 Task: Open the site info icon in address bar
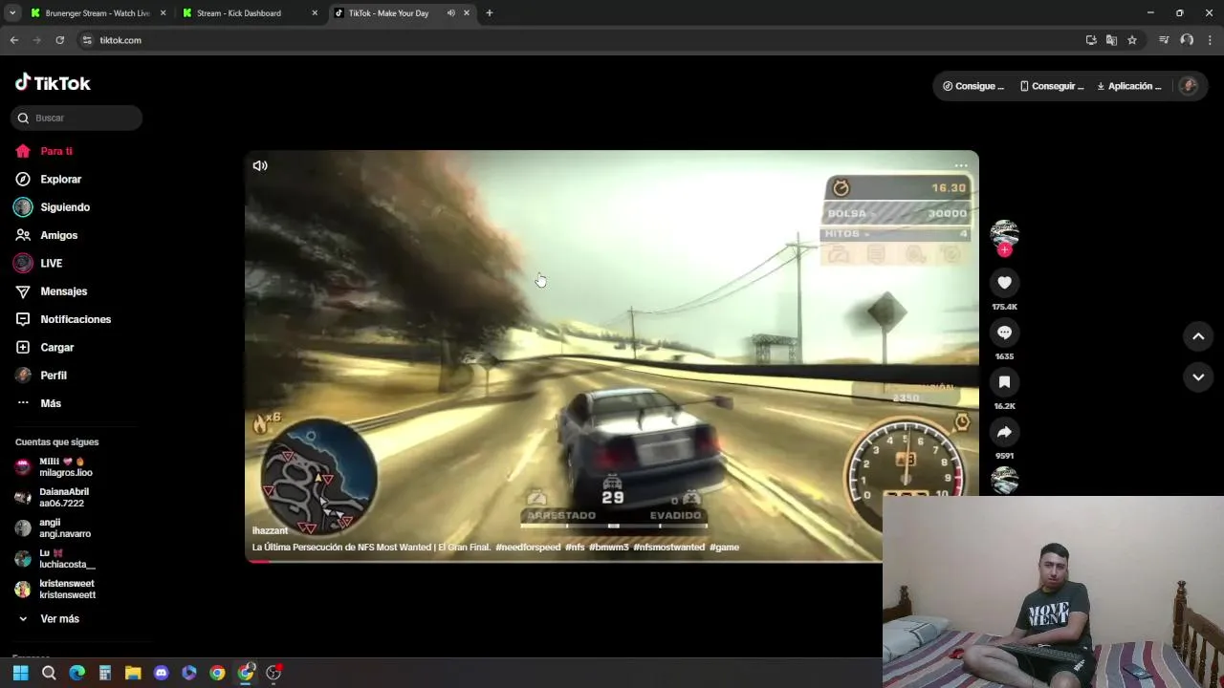pyautogui.click(x=87, y=40)
